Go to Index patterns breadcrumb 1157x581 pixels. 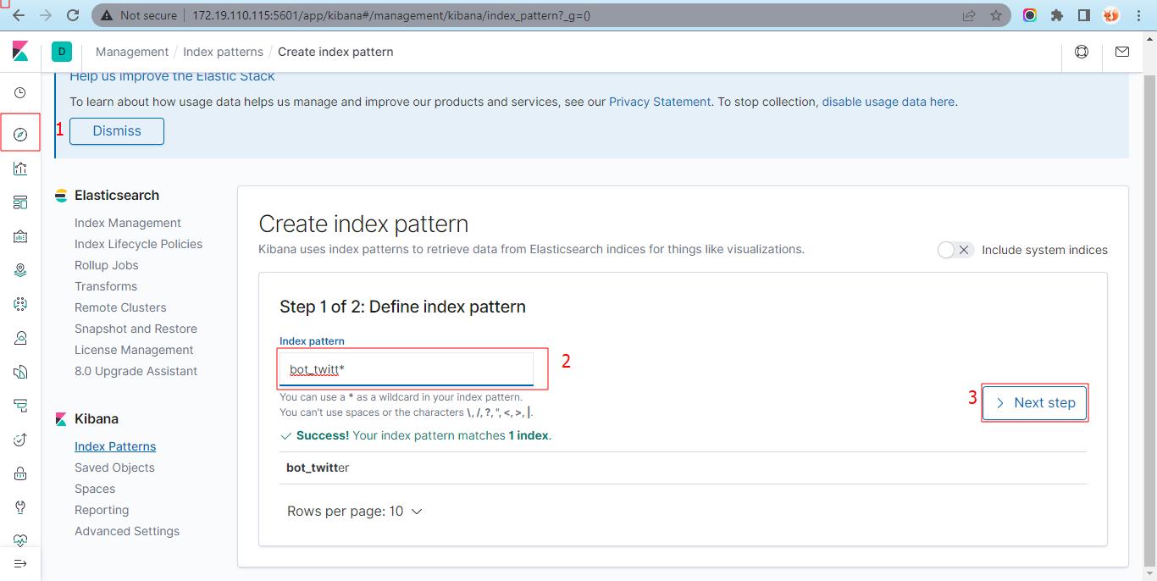[223, 52]
